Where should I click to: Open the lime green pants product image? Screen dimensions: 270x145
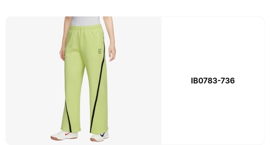pyautogui.click(x=83, y=81)
